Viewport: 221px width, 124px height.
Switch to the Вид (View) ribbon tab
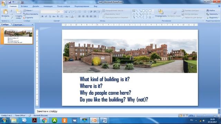point(95,6)
